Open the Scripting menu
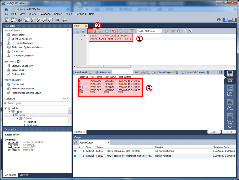The image size is (239, 180). (x=81, y=14)
